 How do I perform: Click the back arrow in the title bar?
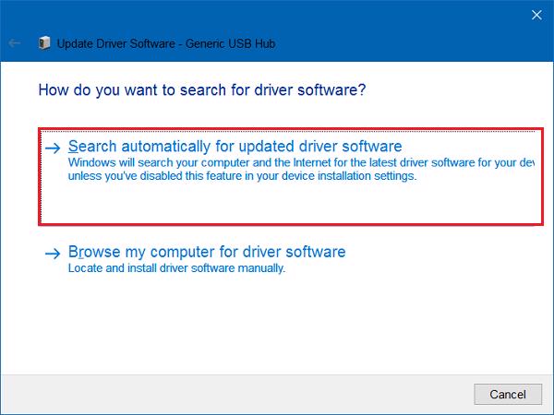[x=14, y=42]
